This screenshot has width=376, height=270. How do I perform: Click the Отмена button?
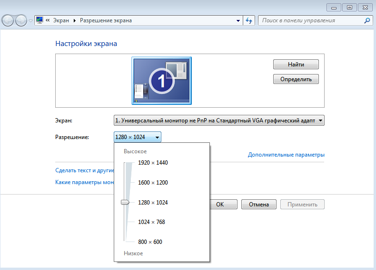point(259,205)
